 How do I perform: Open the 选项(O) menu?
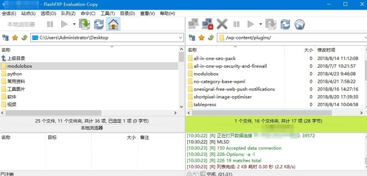tap(48, 14)
